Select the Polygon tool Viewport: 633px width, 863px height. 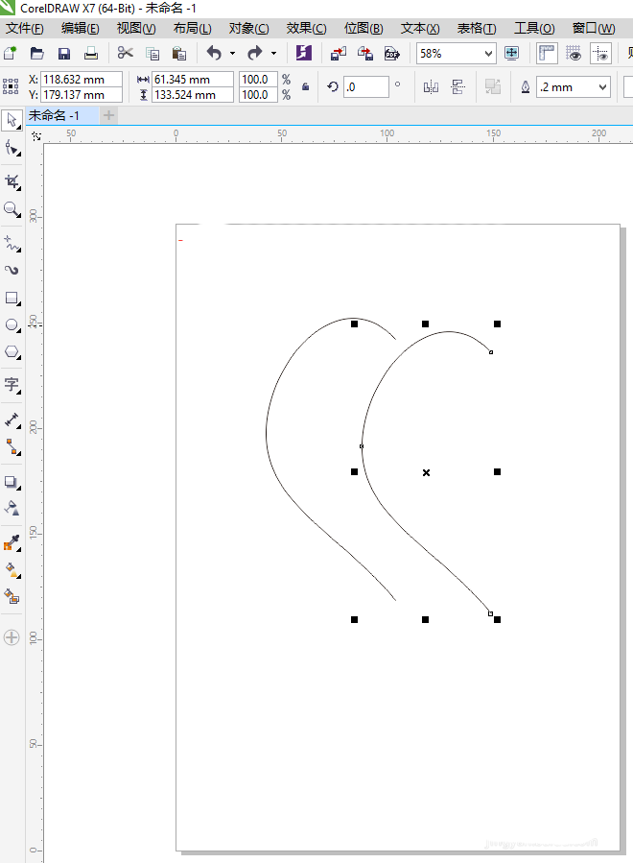coord(12,352)
